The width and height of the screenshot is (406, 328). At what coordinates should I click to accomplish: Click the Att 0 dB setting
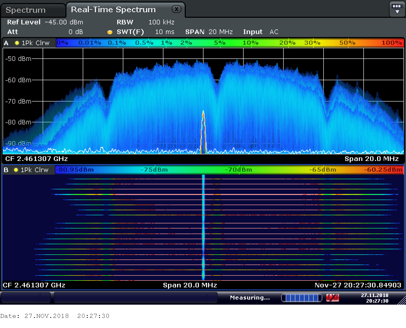45,32
